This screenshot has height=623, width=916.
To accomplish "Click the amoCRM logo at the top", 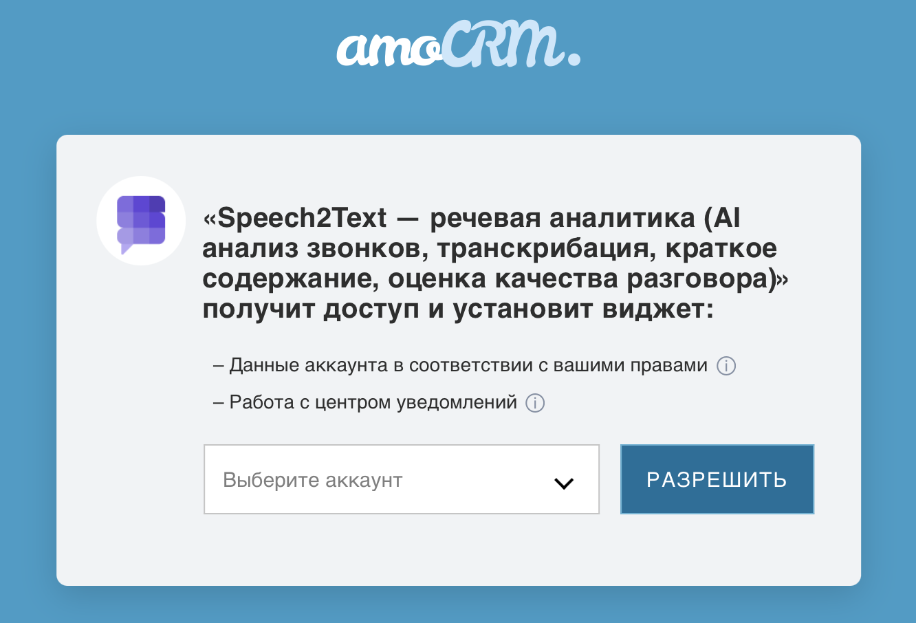I will (458, 47).
